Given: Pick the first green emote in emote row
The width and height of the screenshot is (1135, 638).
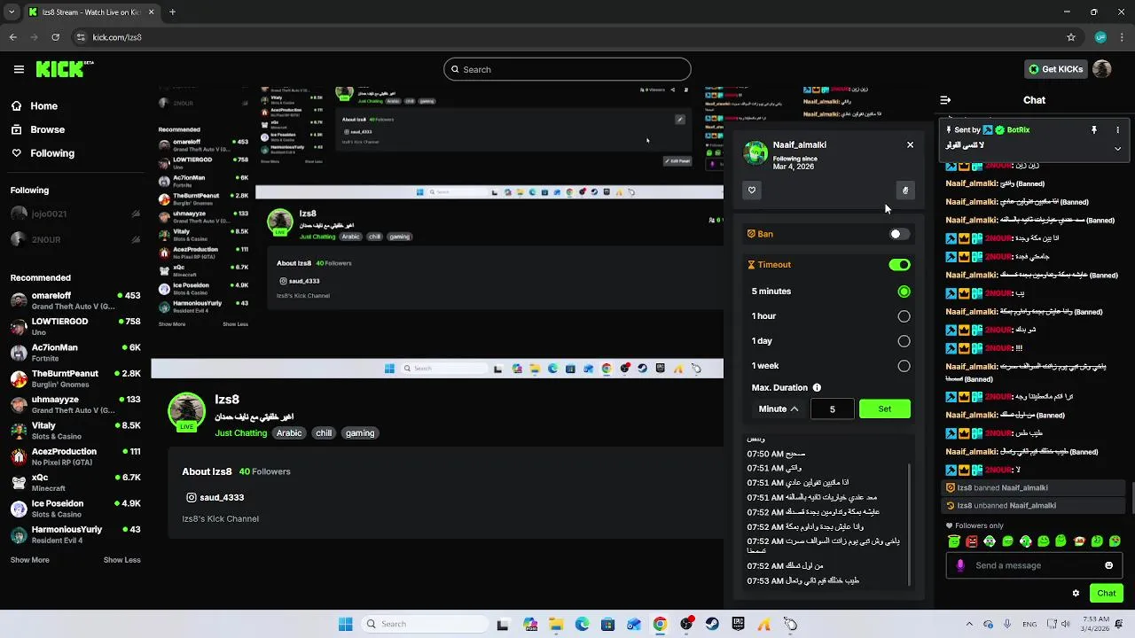Looking at the screenshot, I should tap(954, 541).
